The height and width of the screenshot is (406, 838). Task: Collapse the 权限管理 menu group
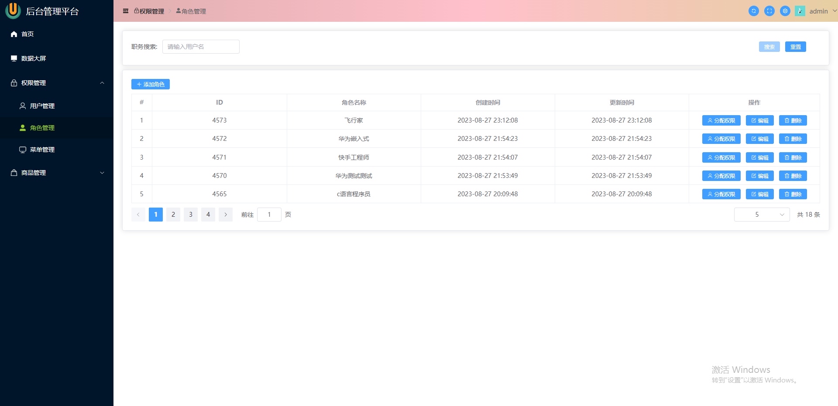[x=57, y=83]
